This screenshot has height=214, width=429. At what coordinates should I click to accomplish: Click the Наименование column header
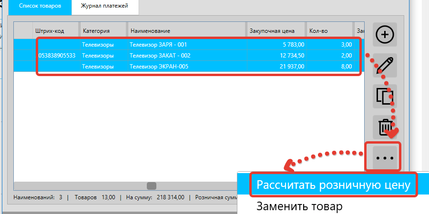(x=187, y=31)
